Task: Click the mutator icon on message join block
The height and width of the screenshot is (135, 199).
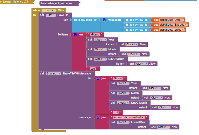Action: click(98, 117)
